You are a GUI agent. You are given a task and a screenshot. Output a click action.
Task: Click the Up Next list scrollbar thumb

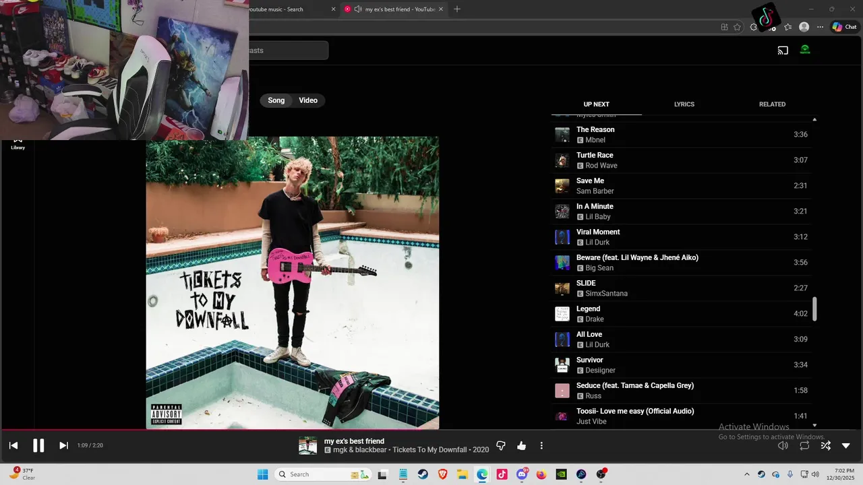[814, 309]
